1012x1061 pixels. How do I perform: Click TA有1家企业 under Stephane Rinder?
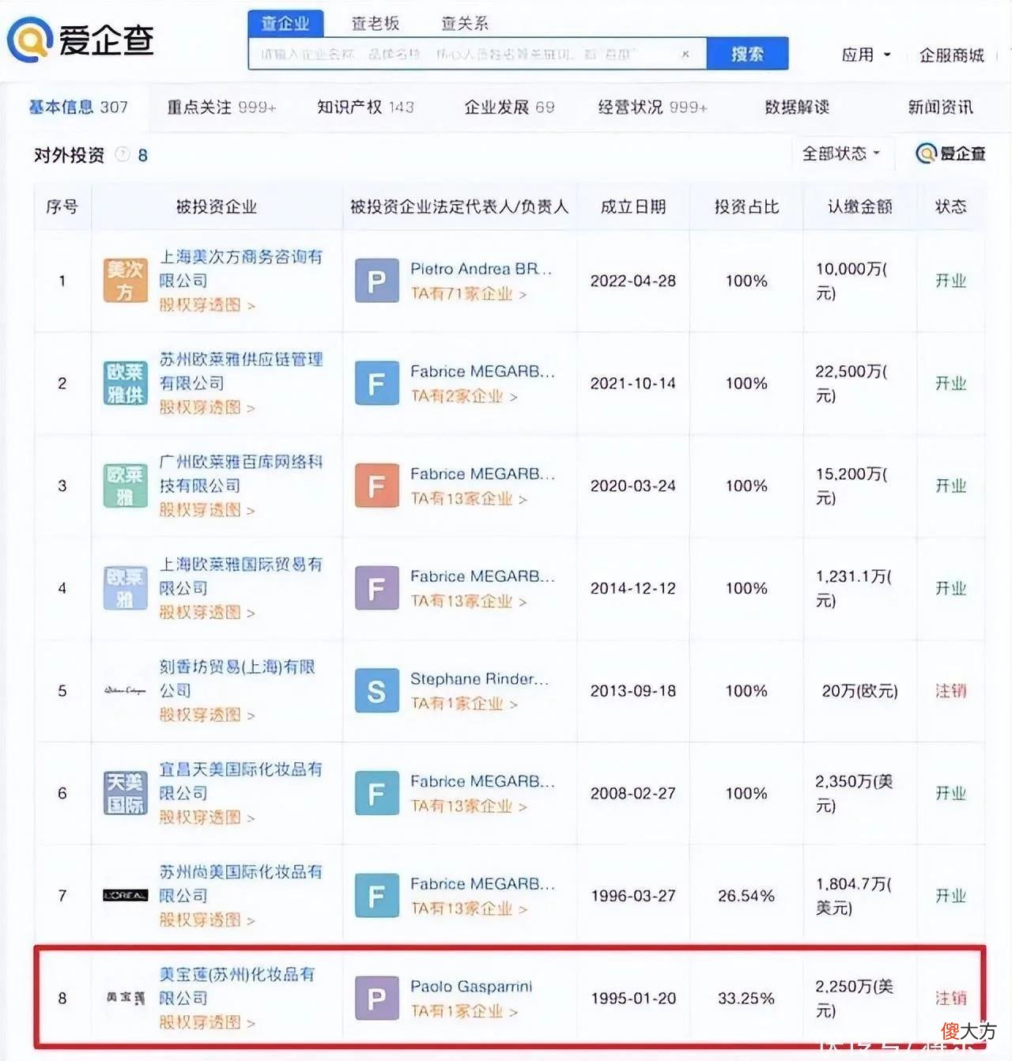pyautogui.click(x=464, y=704)
